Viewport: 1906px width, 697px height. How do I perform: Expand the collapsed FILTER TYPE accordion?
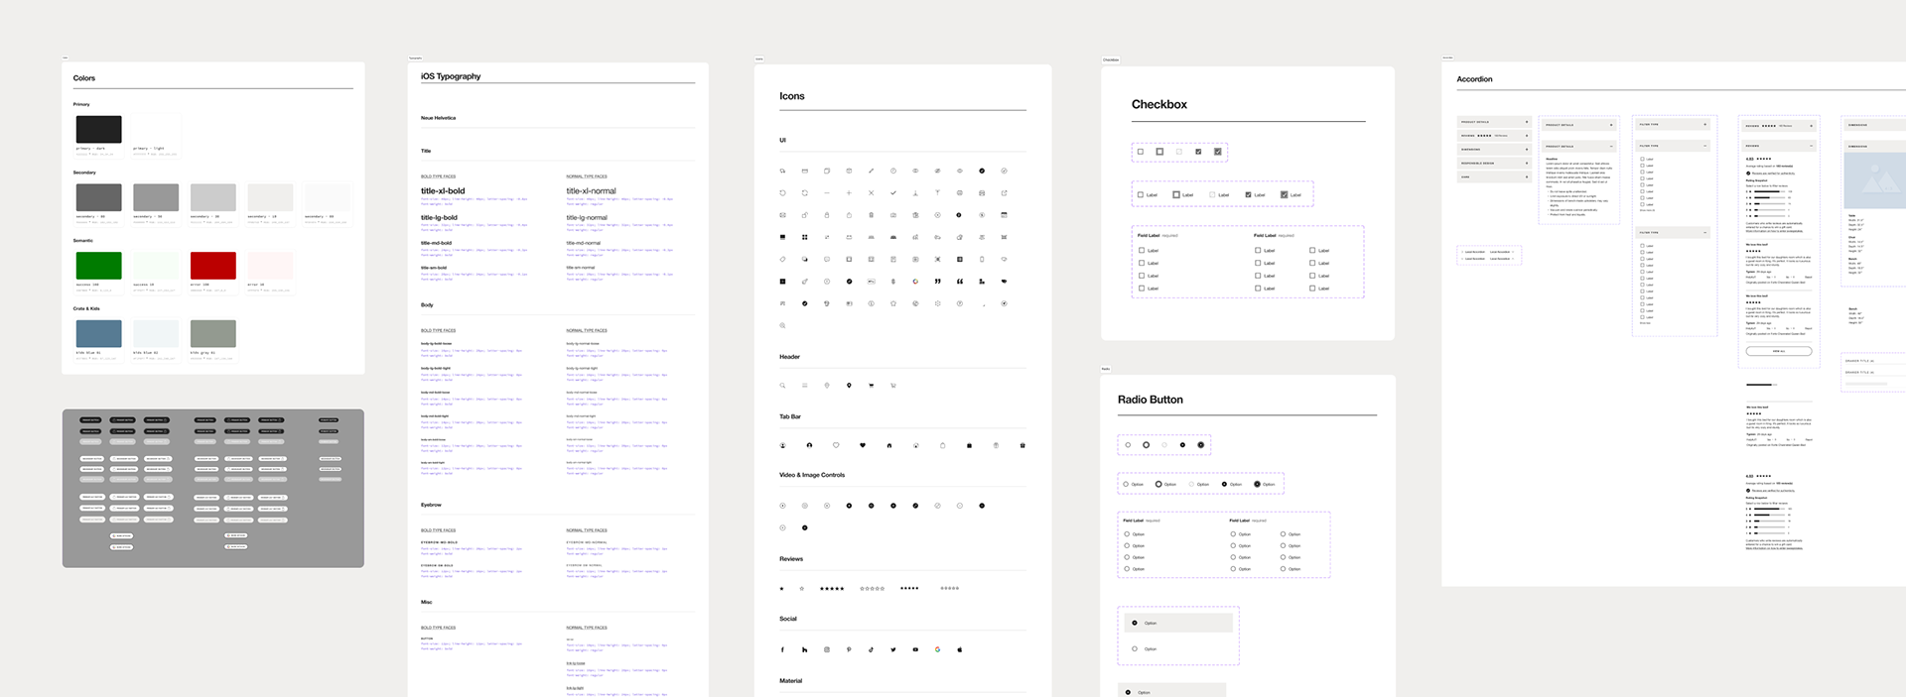(x=1673, y=124)
